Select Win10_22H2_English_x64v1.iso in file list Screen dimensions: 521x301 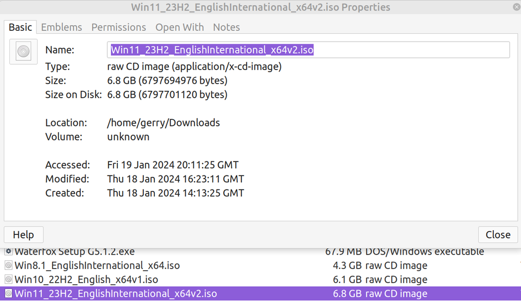point(86,280)
